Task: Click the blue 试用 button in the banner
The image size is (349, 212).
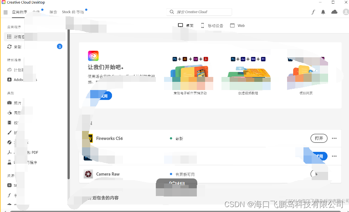Action: click(x=100, y=96)
